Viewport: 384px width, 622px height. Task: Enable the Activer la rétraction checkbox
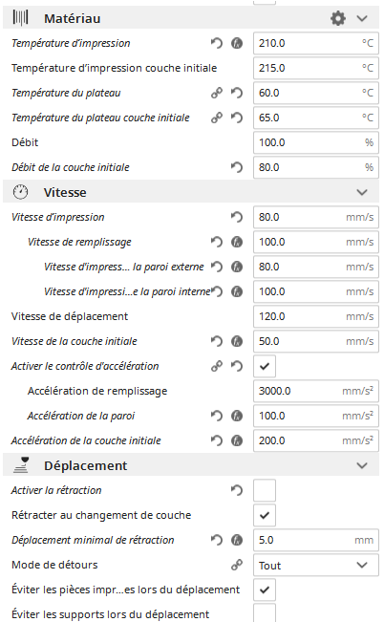tap(265, 490)
